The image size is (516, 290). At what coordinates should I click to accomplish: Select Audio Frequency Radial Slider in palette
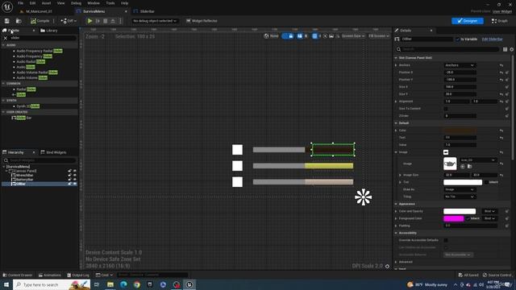[x=40, y=51]
